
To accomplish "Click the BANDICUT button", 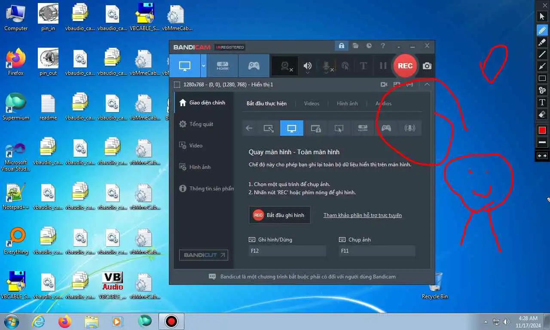I will [x=204, y=255].
